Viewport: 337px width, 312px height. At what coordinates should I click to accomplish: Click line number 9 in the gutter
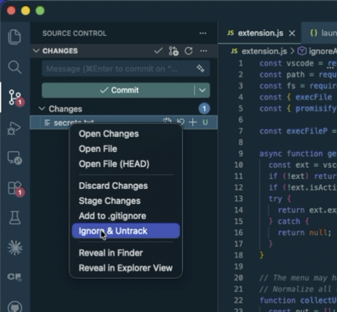point(241,154)
